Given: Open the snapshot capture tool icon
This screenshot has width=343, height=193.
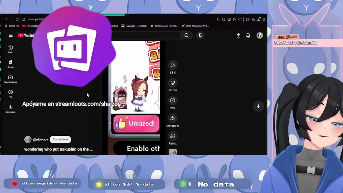Looking at the screenshot, I should click(x=223, y=19).
